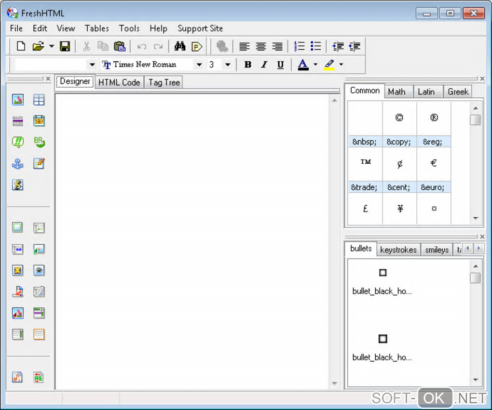Align text left
492x410 pixels.
(x=244, y=47)
